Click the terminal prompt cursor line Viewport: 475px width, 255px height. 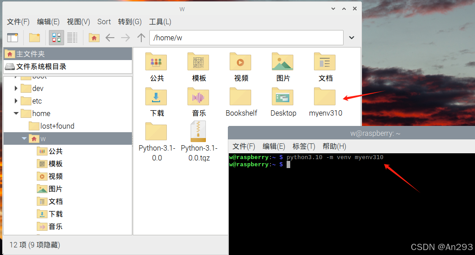[x=259, y=164]
